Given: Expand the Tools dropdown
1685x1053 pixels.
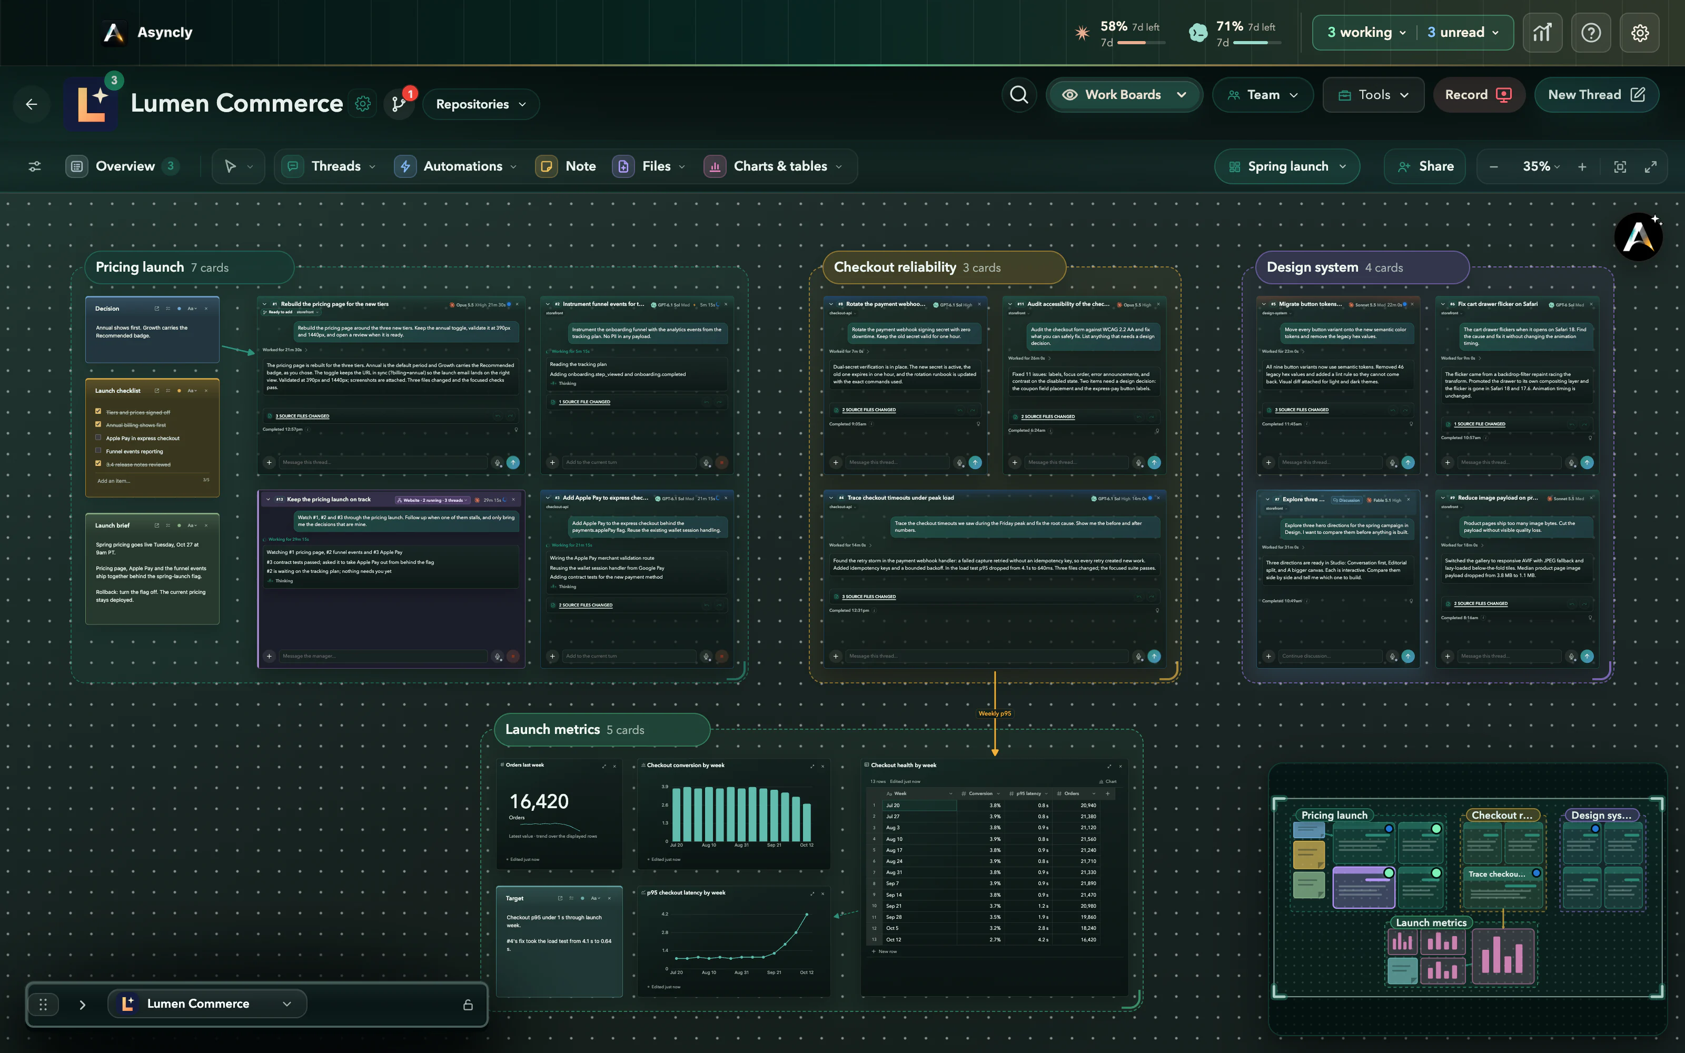Looking at the screenshot, I should coord(1373,95).
